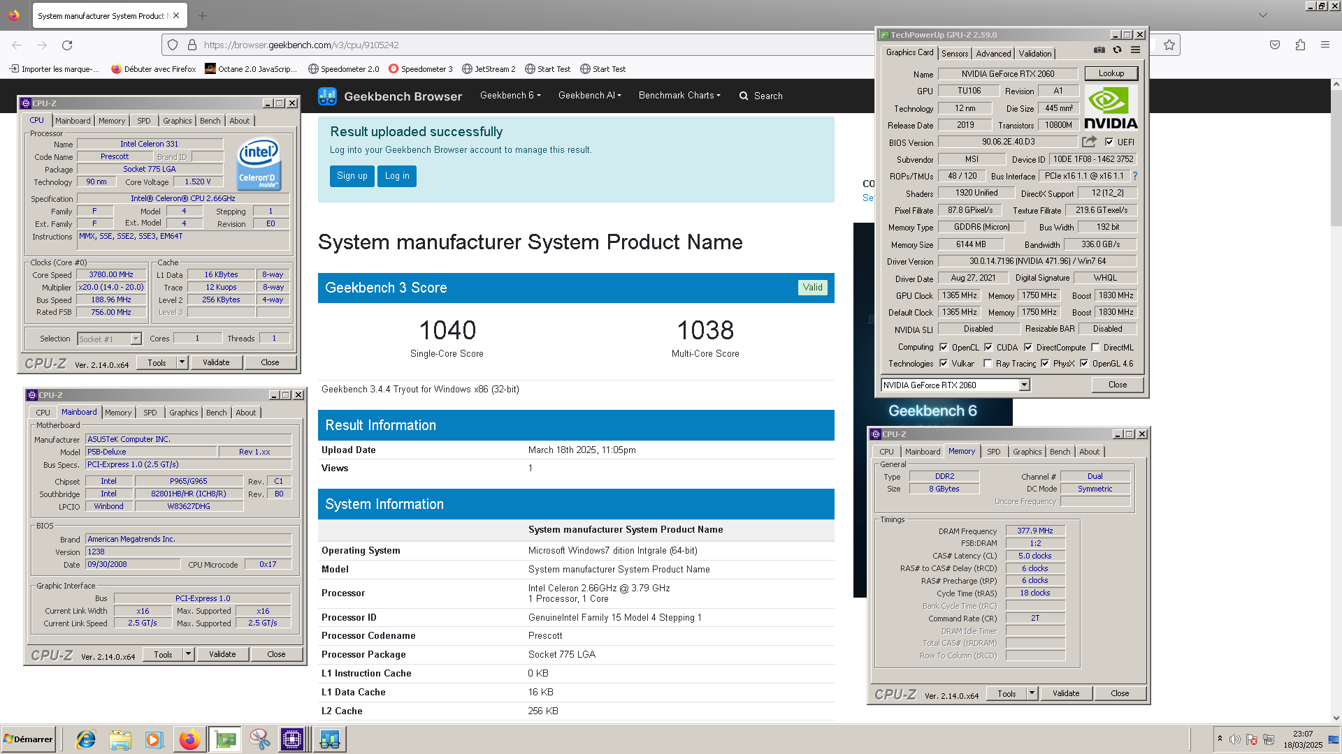Toggle the PhysX checkbox
The width and height of the screenshot is (1342, 754).
[1045, 363]
